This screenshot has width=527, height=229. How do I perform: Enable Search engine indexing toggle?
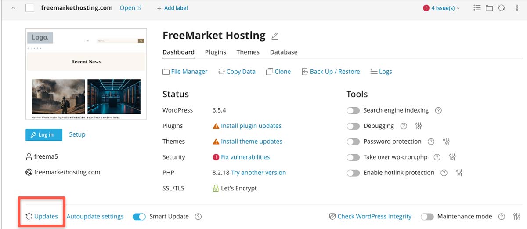353,111
